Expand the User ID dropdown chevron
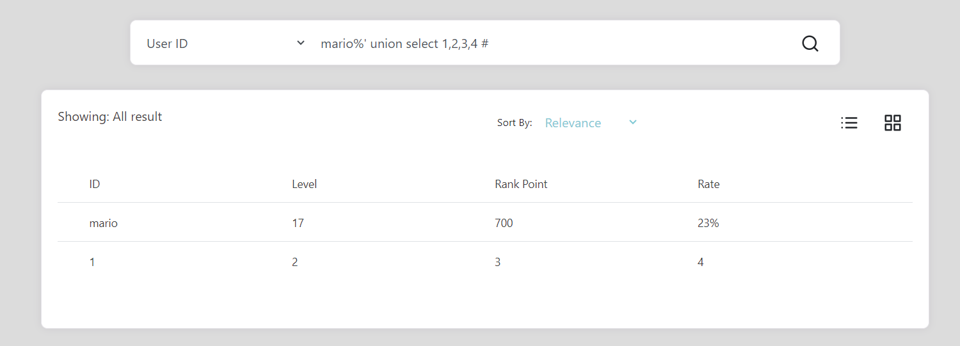This screenshot has width=960, height=346. 301,43
